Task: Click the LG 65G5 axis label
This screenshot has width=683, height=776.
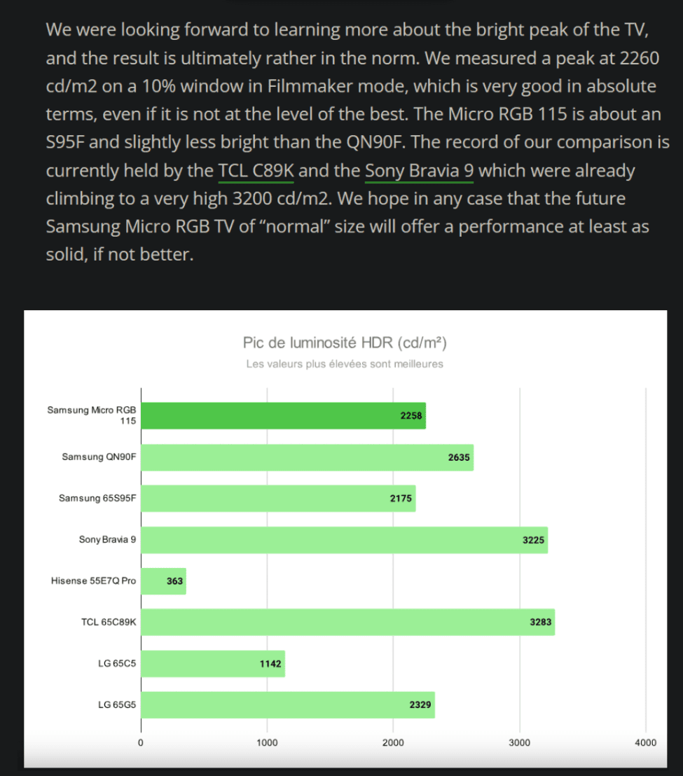Action: (x=117, y=705)
